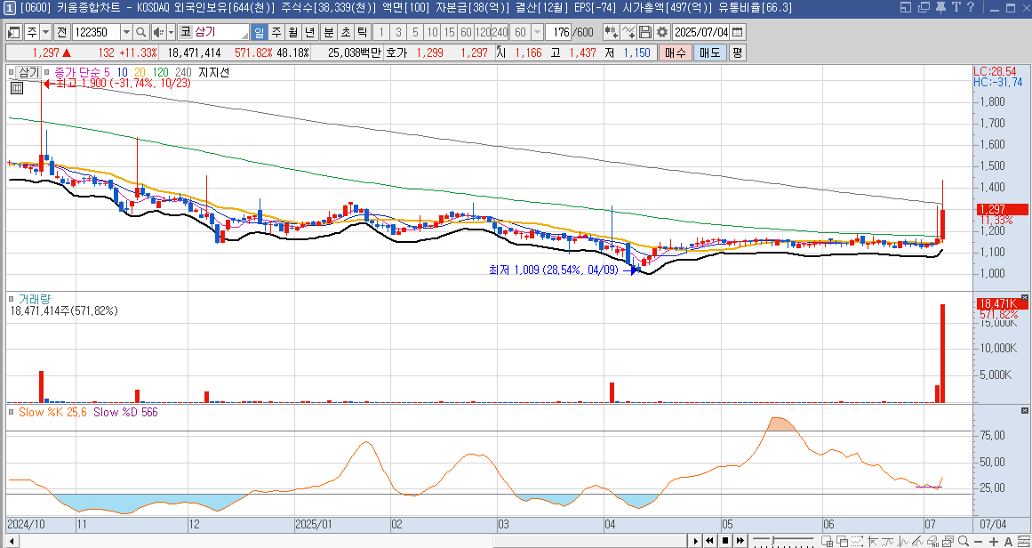Click the rightmost bottom toolbar panel icon

[x=1023, y=541]
